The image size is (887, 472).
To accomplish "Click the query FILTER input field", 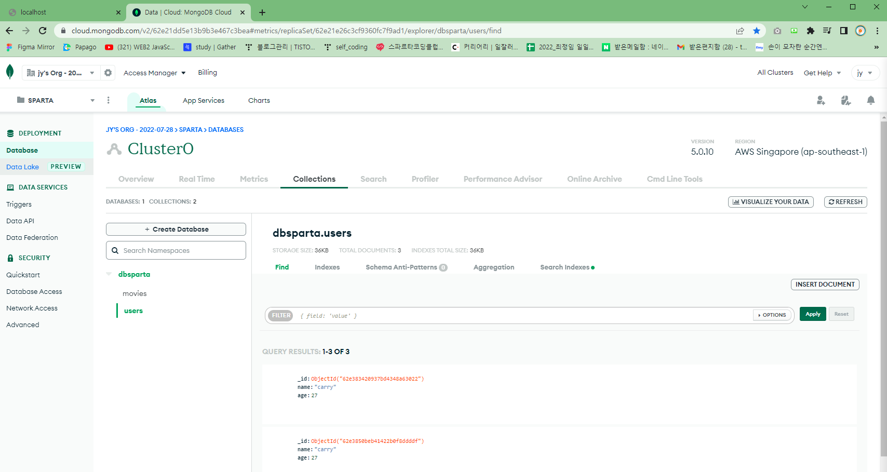I will (523, 316).
